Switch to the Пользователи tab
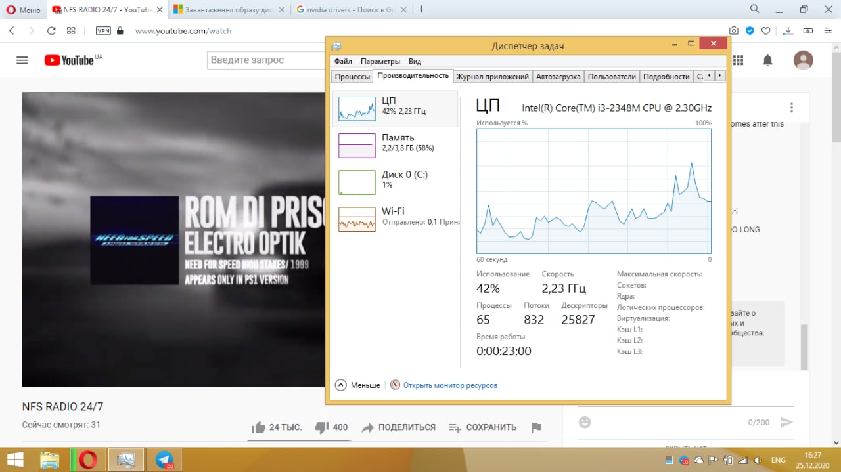841x472 pixels. click(x=612, y=77)
